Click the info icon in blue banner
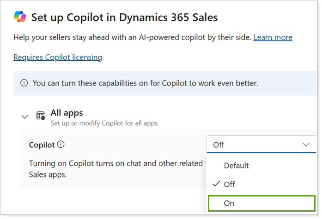The width and height of the screenshot is (322, 219). coord(24,83)
